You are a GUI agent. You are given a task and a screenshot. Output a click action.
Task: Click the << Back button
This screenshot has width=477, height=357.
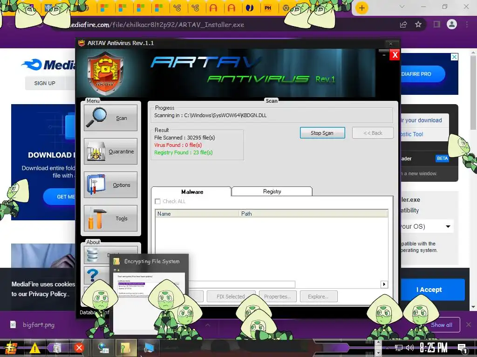(x=373, y=132)
